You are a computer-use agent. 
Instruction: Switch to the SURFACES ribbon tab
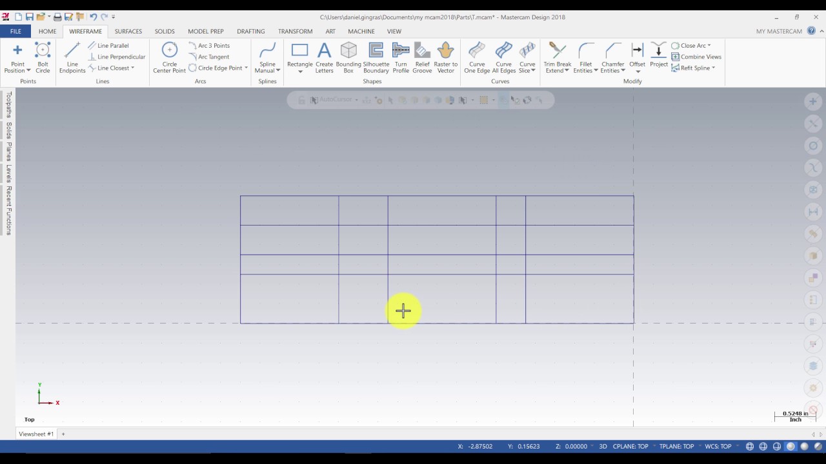(x=128, y=31)
